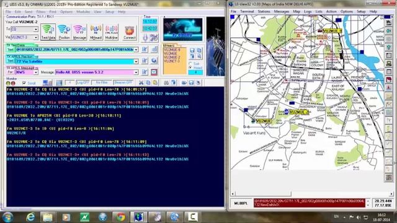Toggle the Beacon OFF button

(x=123, y=82)
